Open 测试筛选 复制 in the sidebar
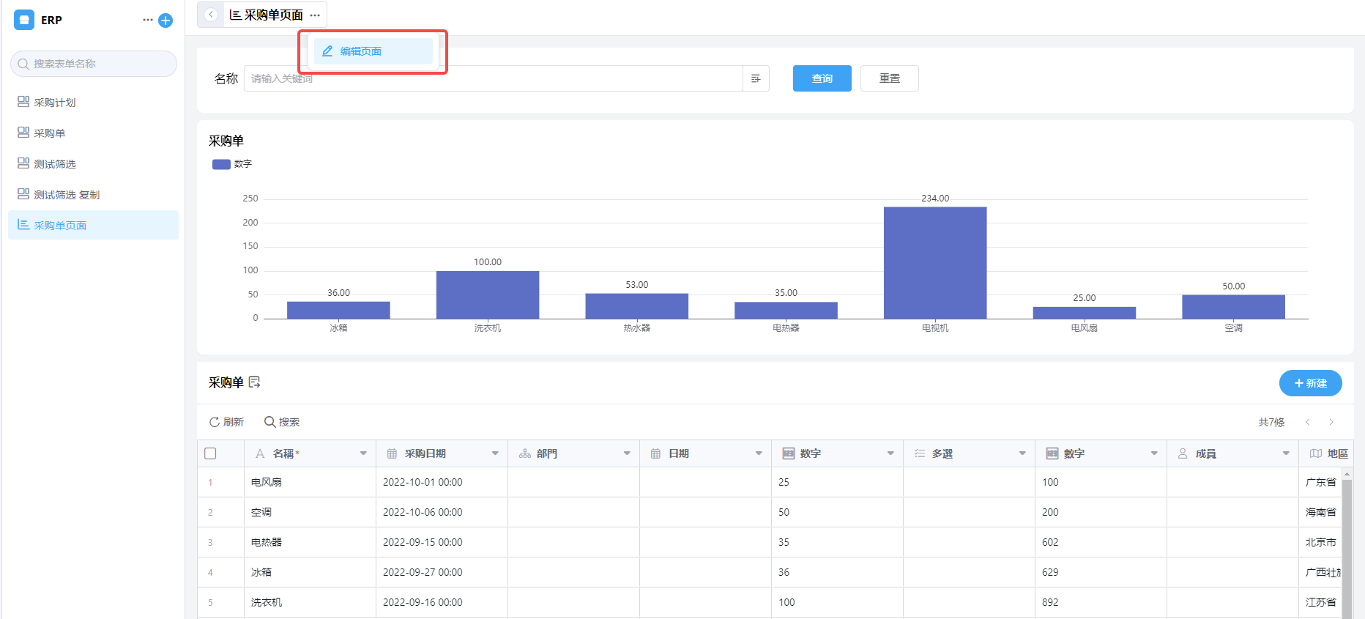1365x619 pixels. (93, 195)
